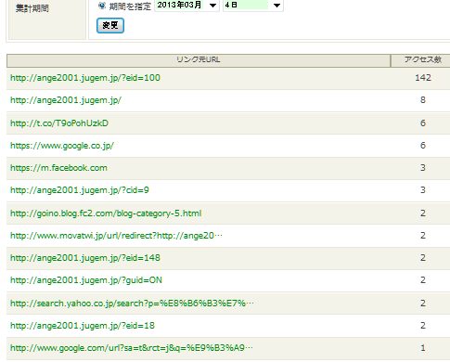This screenshot has height=362, width=450.
Task: Open the https://www.google.co.jp/ link
Action: (62, 146)
